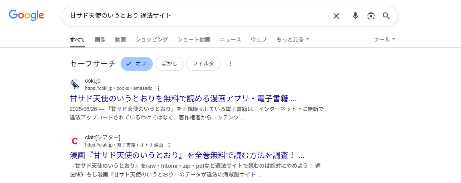Open the coki.jp site favicon
461x183 pixels.
(x=75, y=84)
